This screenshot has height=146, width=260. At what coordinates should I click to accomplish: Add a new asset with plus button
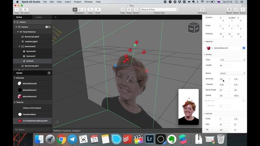pyautogui.click(x=49, y=73)
